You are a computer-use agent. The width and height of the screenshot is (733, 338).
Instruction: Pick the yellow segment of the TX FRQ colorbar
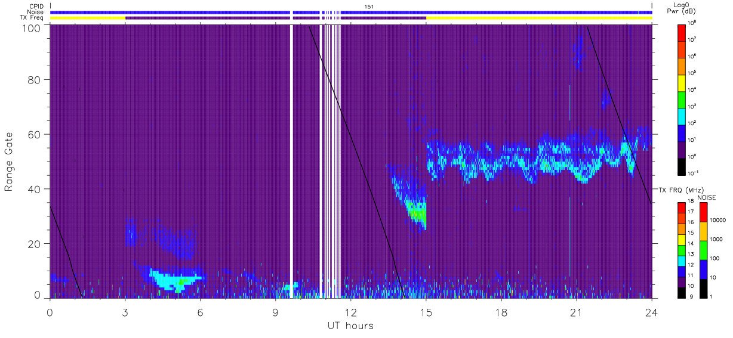[682, 239]
